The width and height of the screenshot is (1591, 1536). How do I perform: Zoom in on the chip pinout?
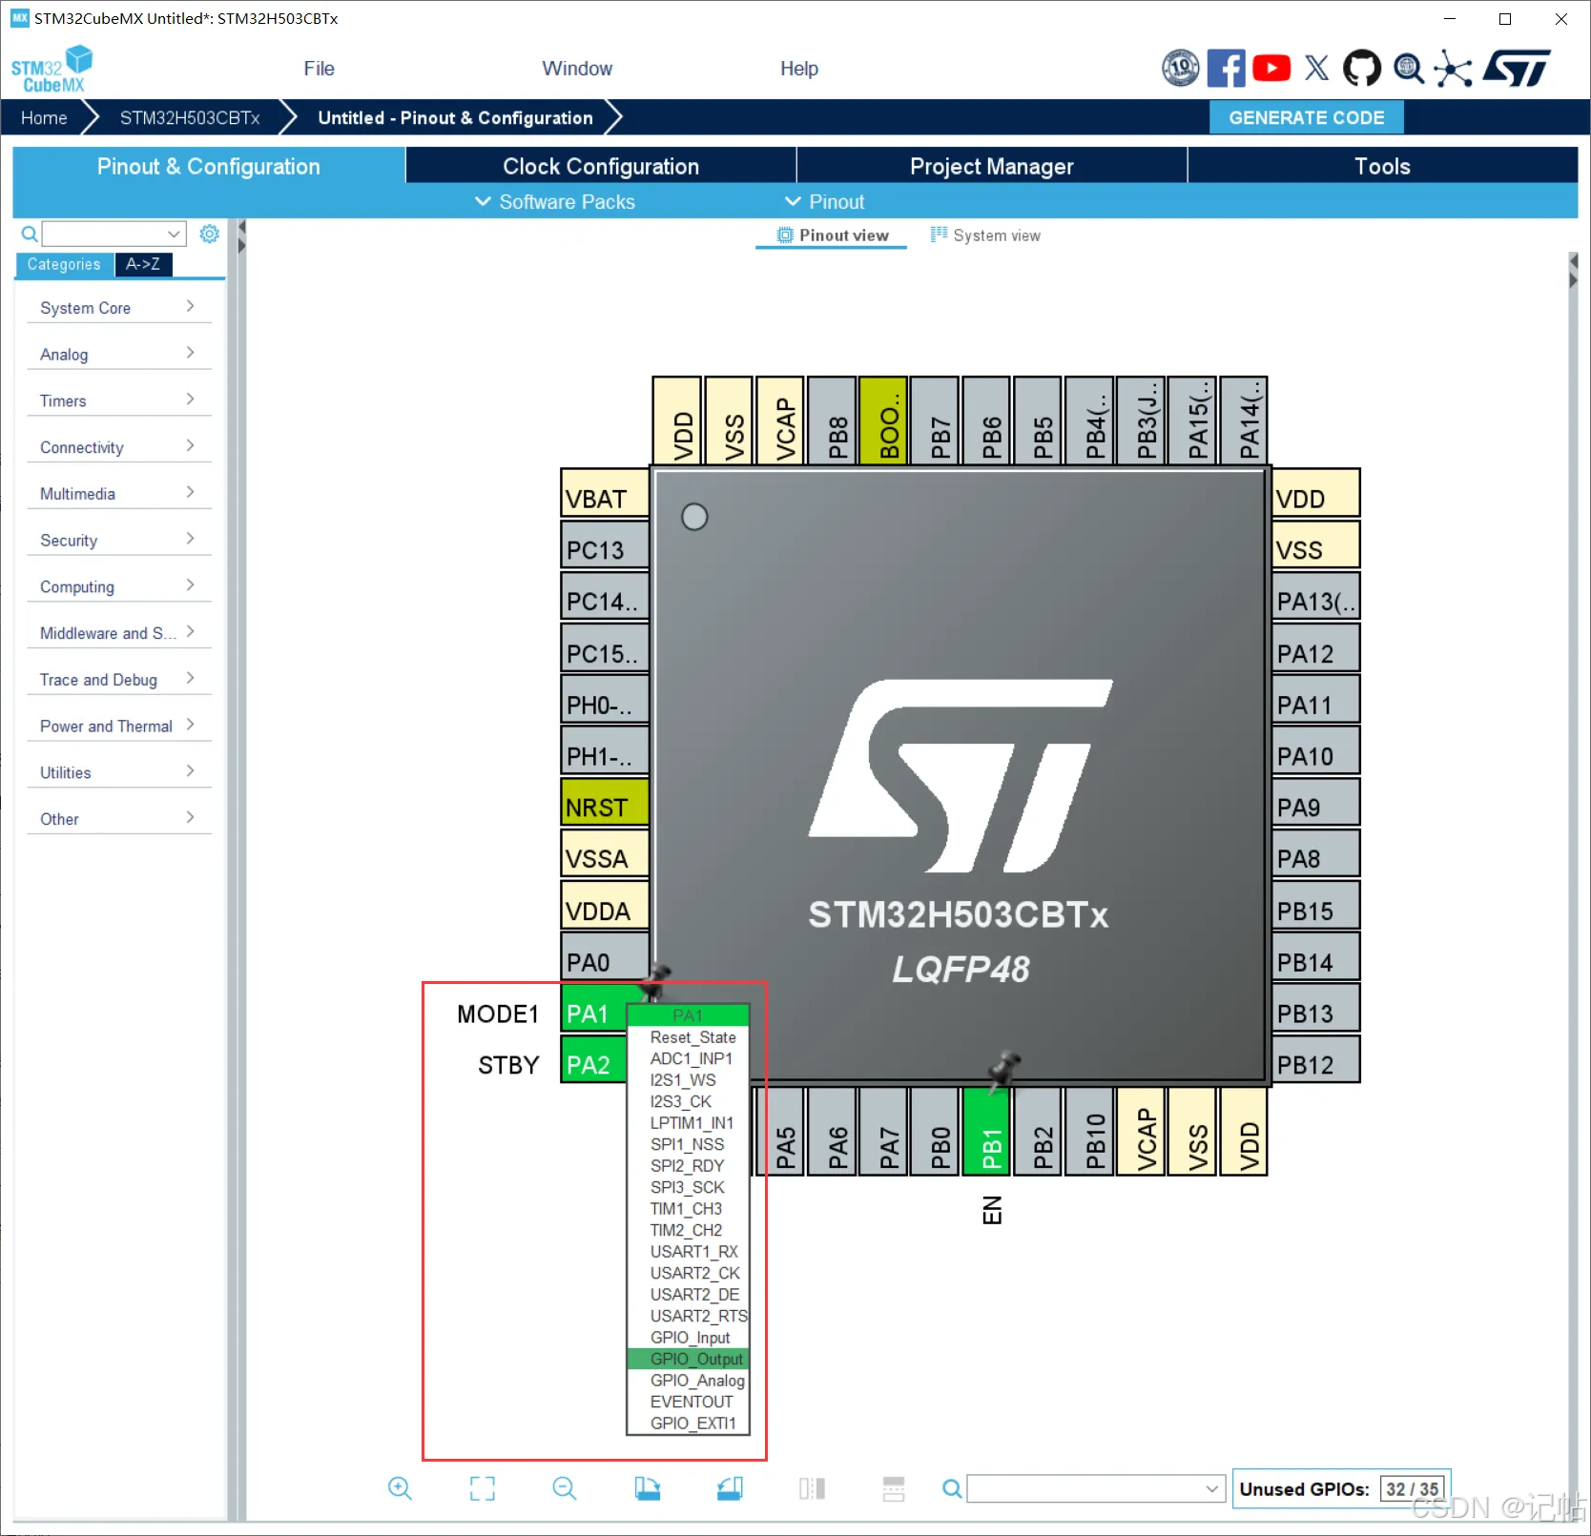(x=400, y=1488)
